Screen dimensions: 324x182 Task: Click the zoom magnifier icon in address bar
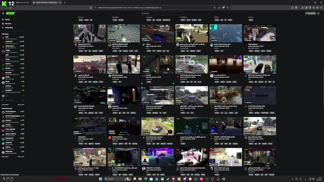(215, 8)
